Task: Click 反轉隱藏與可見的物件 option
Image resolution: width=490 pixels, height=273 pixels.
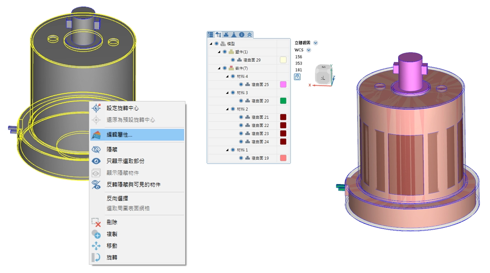Action: [133, 184]
